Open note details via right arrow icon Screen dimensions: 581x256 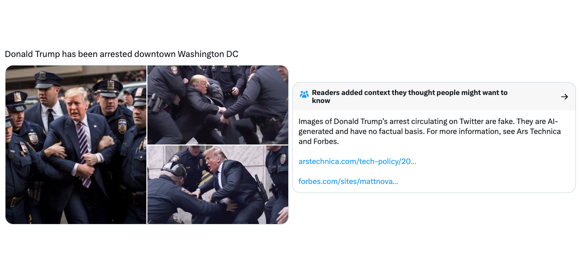pos(564,97)
